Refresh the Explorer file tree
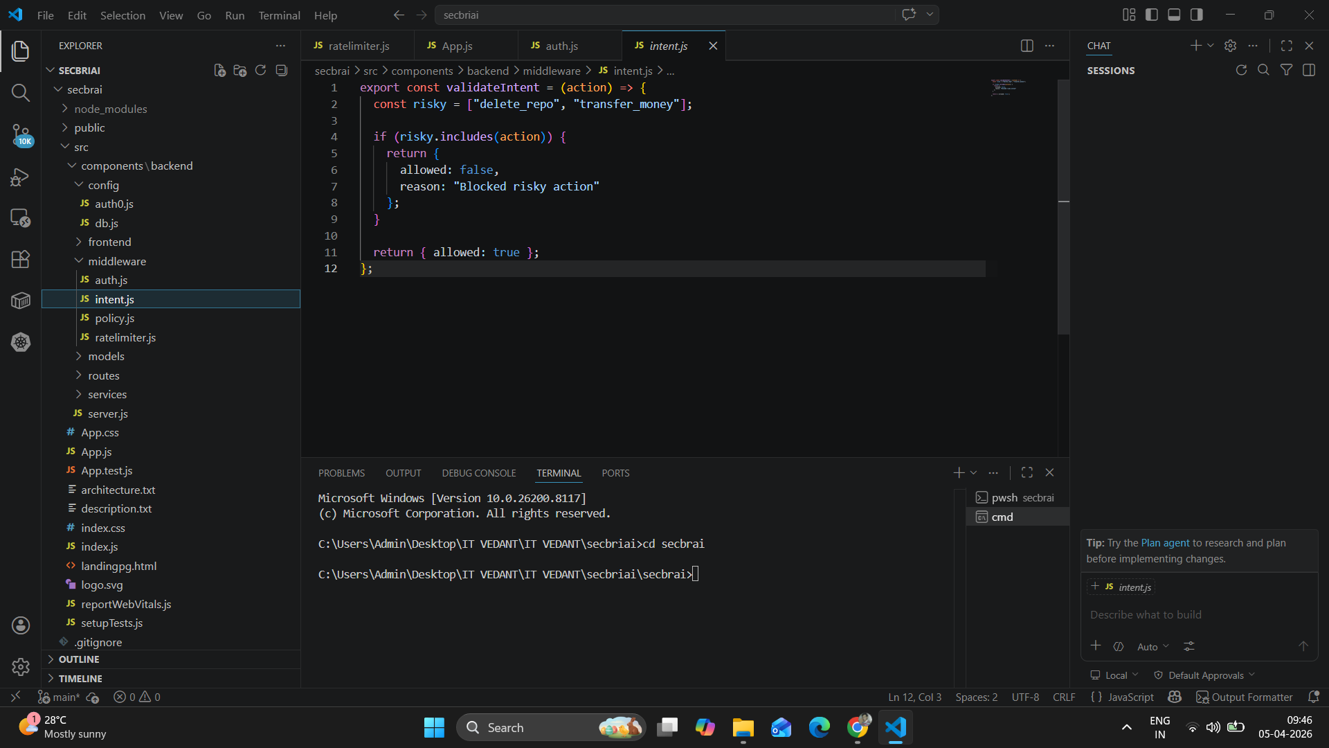Screen dimensions: 1329x748 260,71
